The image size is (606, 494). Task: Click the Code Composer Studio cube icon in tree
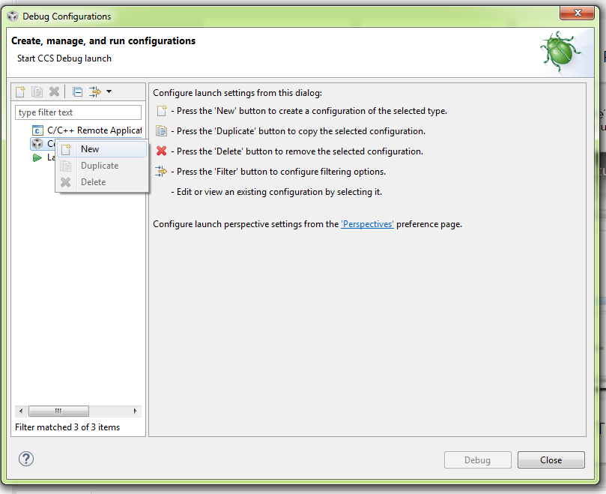click(x=37, y=144)
